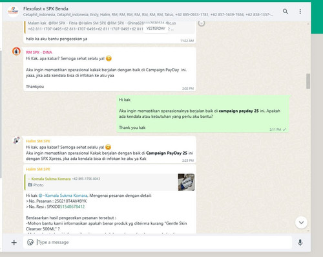Click the 2:11 PM delivered checkmark timestamp

[x=278, y=129]
